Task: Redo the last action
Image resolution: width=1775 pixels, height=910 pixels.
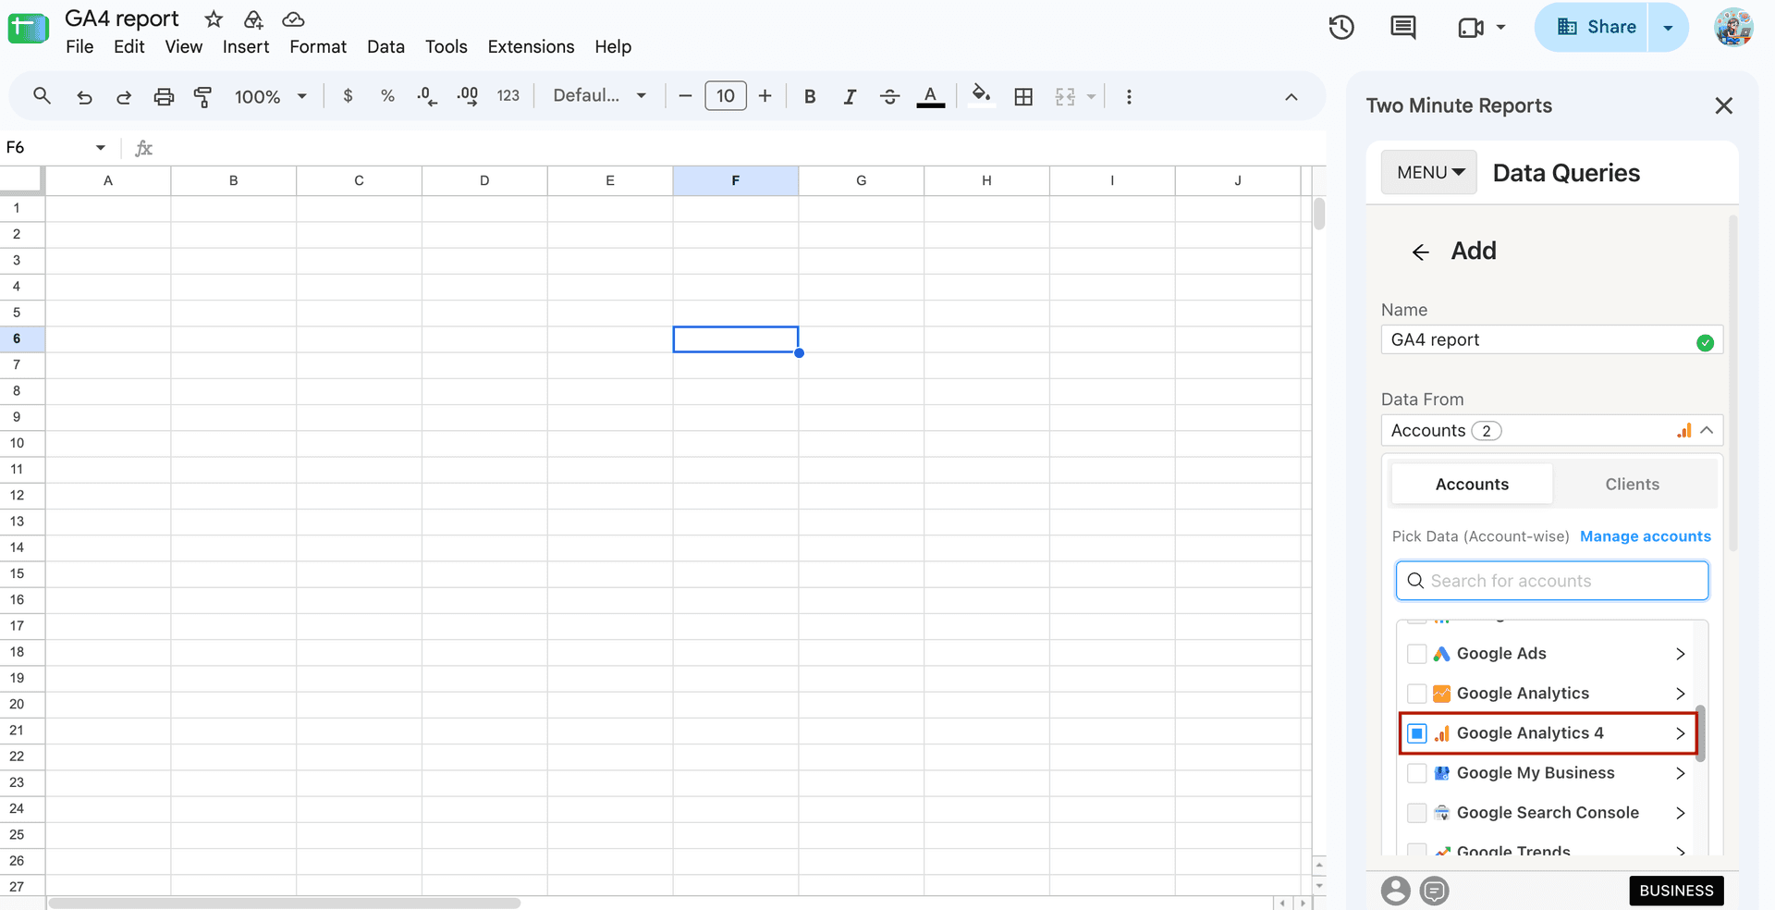Action: (x=123, y=96)
